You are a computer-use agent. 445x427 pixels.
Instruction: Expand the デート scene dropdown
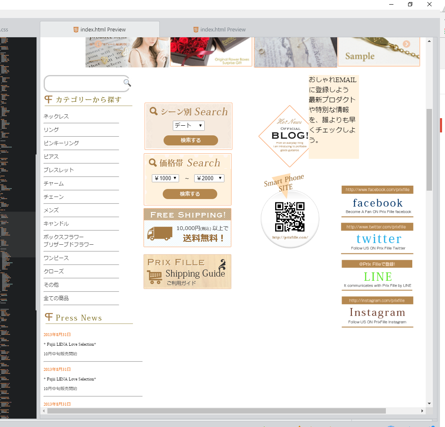point(188,125)
